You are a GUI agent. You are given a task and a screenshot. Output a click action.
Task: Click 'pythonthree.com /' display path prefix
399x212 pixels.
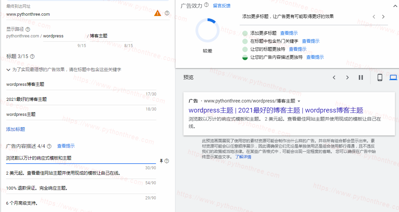24,36
